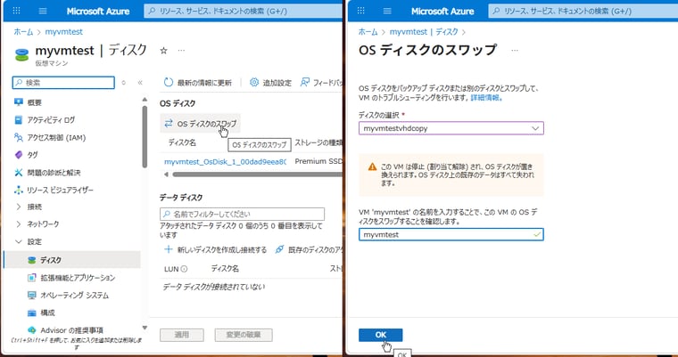
Task: Click Microsoft Azure logo text in left window
Action: click(x=98, y=12)
